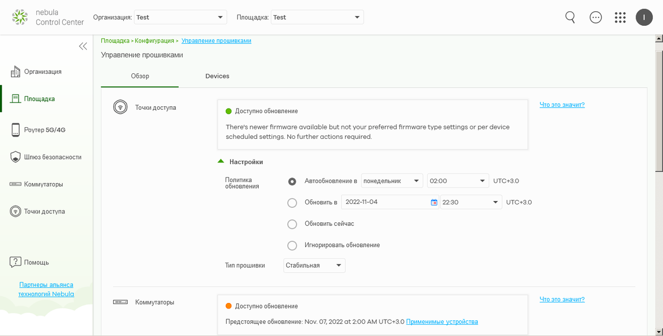
Task: Open the apps grid icon
Action: (x=620, y=17)
